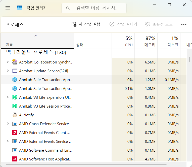The height and width of the screenshot is (167, 192).
Task: Select AMD External Events Client name
Action: point(44,133)
